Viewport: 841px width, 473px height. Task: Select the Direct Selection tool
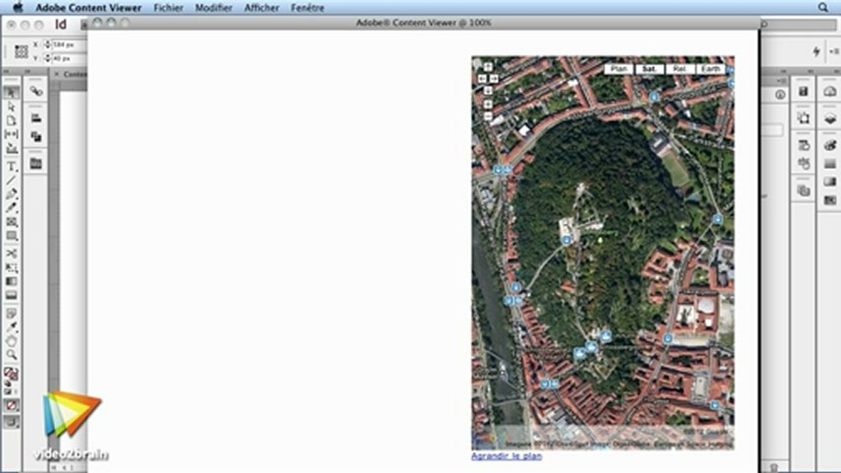[x=12, y=106]
